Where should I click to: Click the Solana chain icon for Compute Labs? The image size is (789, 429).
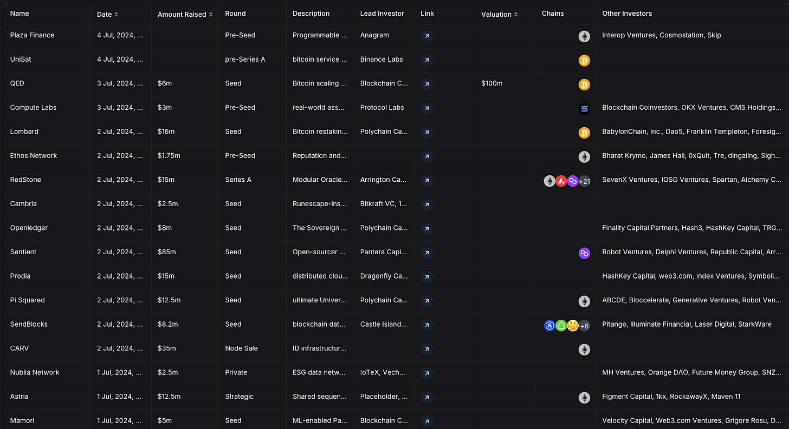(x=584, y=109)
